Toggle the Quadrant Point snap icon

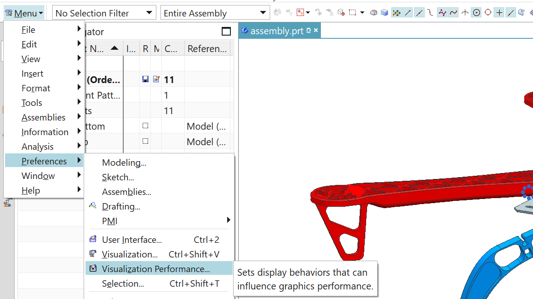click(x=488, y=13)
